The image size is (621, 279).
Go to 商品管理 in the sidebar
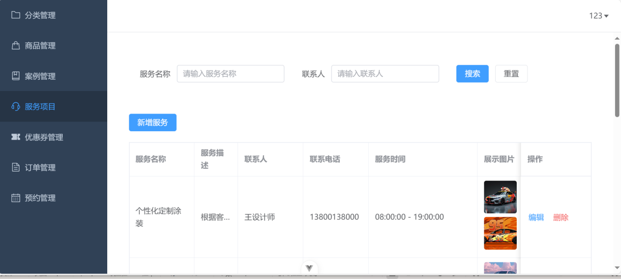click(x=53, y=46)
